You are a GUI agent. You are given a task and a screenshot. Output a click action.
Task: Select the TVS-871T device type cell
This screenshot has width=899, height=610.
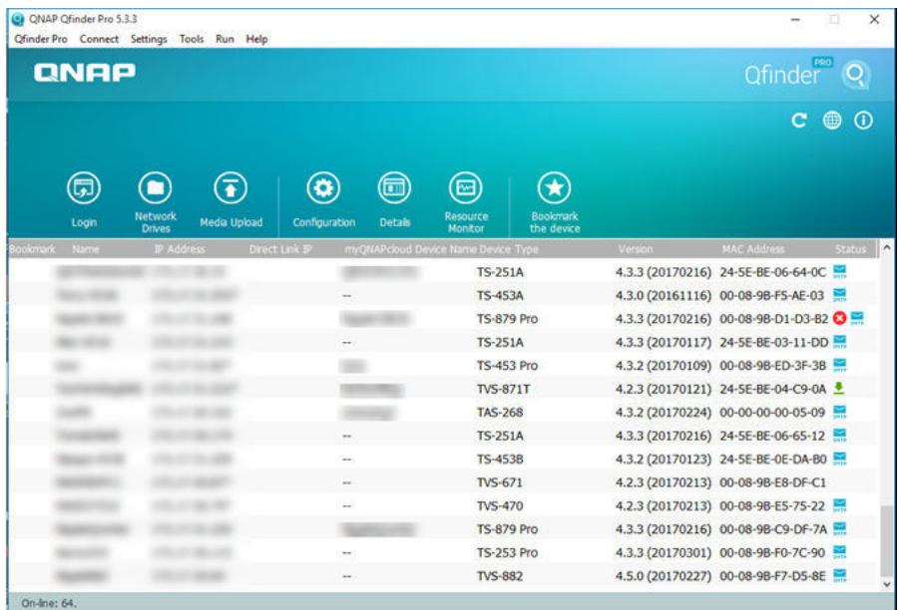504,389
